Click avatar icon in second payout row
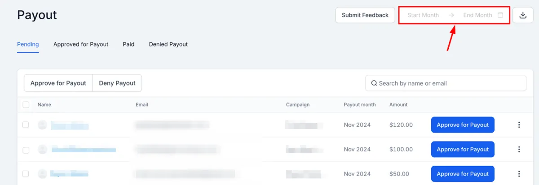Screen dimensions: 539x185 point(42,149)
